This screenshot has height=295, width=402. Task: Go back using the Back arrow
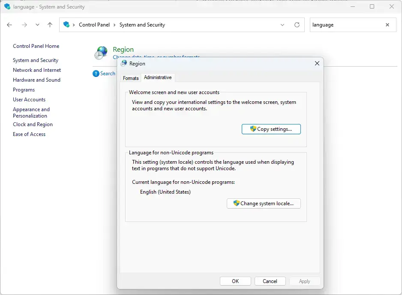pos(9,25)
